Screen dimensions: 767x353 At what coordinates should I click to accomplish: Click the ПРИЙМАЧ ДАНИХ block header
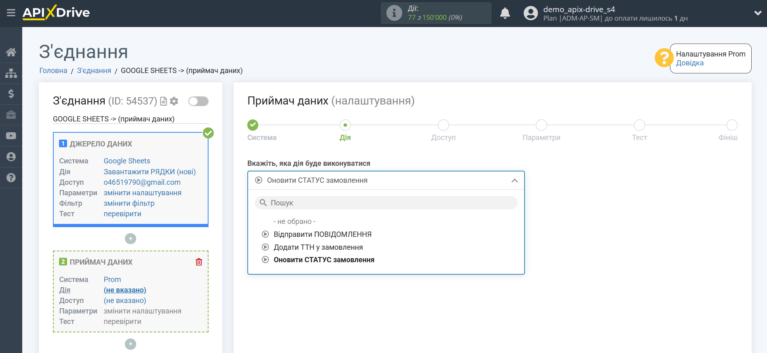point(101,262)
